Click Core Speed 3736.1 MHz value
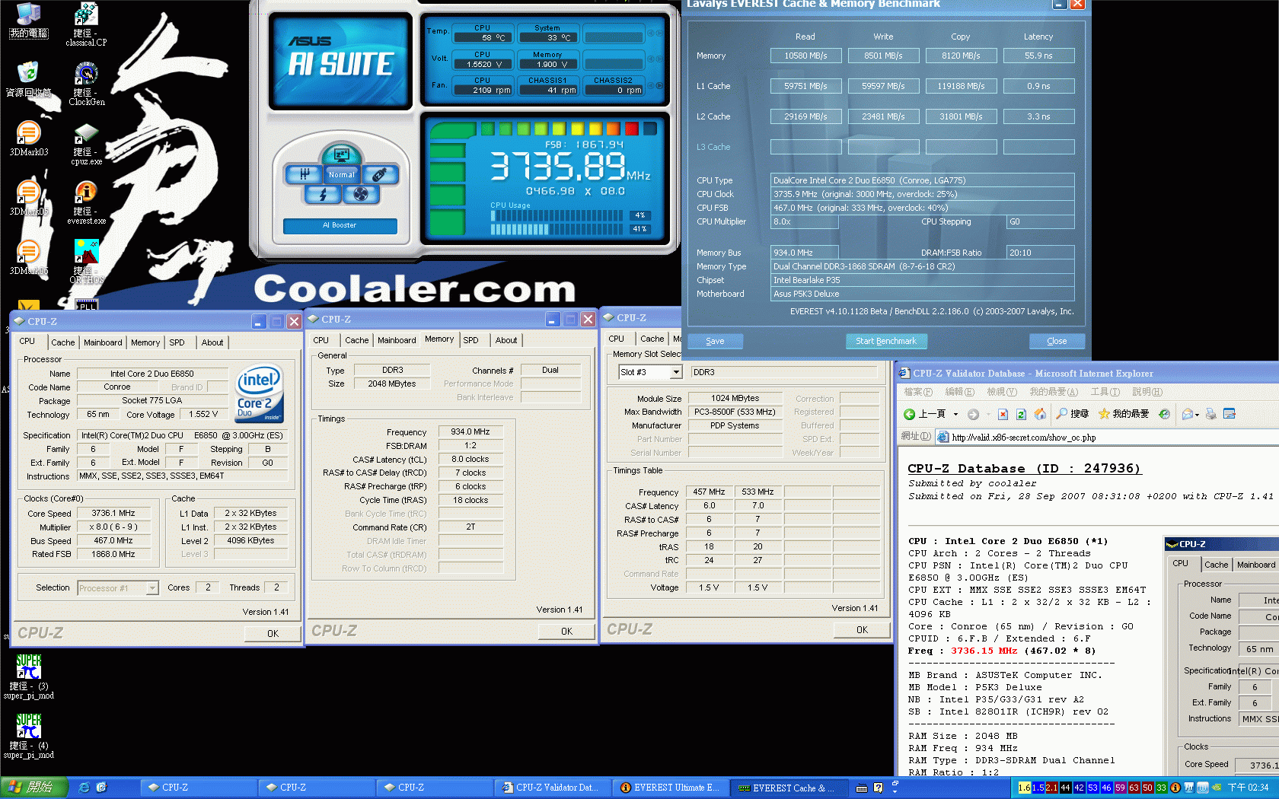 pyautogui.click(x=113, y=514)
